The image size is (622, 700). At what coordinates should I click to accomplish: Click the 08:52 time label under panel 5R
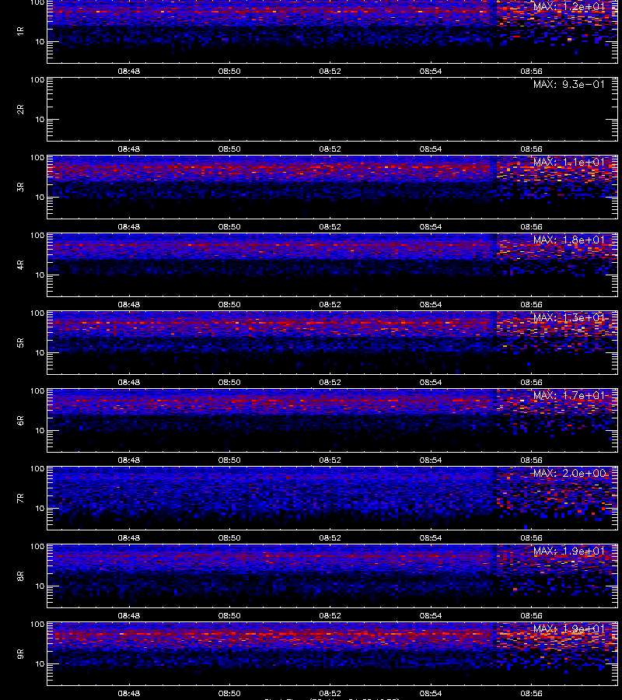pyautogui.click(x=330, y=382)
